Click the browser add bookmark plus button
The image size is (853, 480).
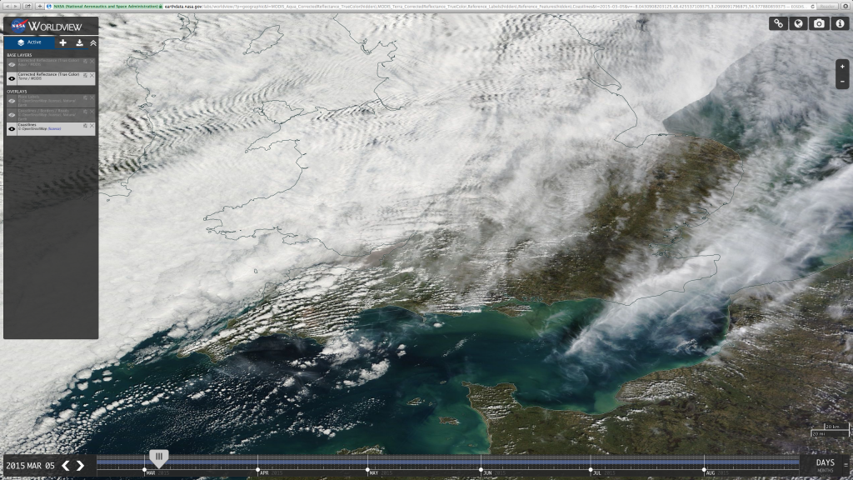40,6
